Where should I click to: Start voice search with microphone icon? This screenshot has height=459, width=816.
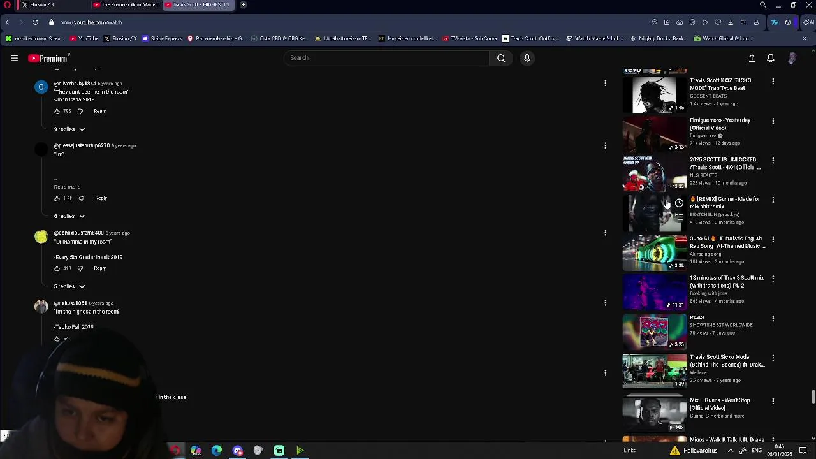527,58
